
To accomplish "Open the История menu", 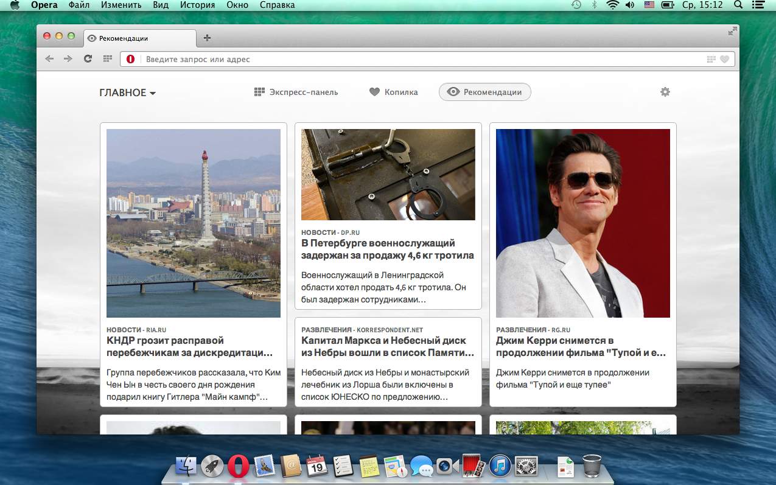I will click(197, 5).
